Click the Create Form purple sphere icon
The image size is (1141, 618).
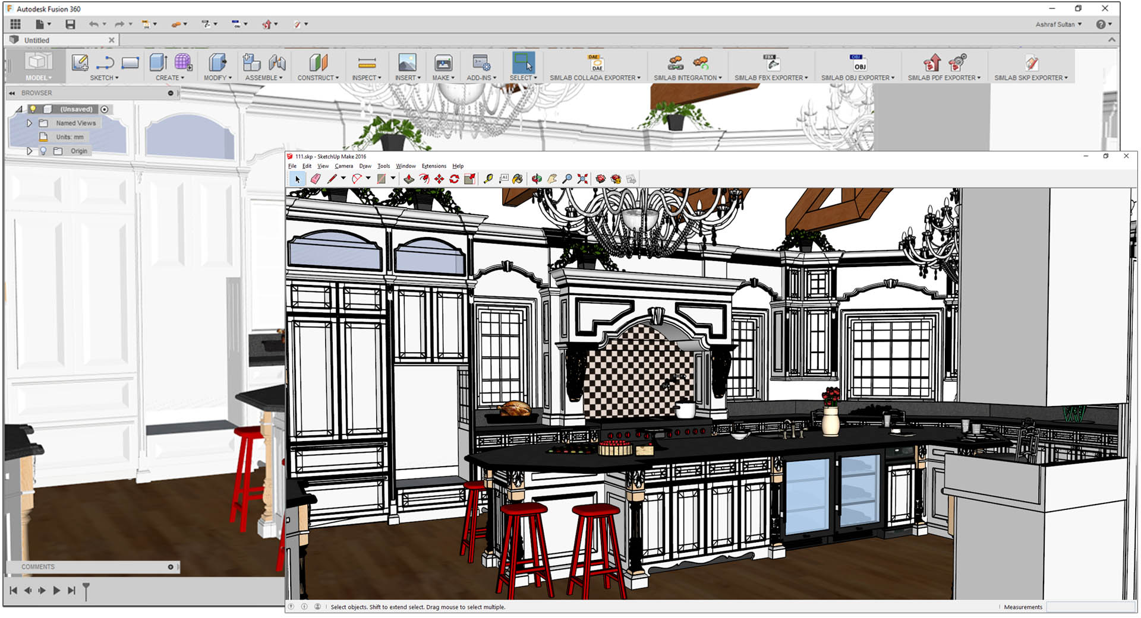[x=183, y=62]
